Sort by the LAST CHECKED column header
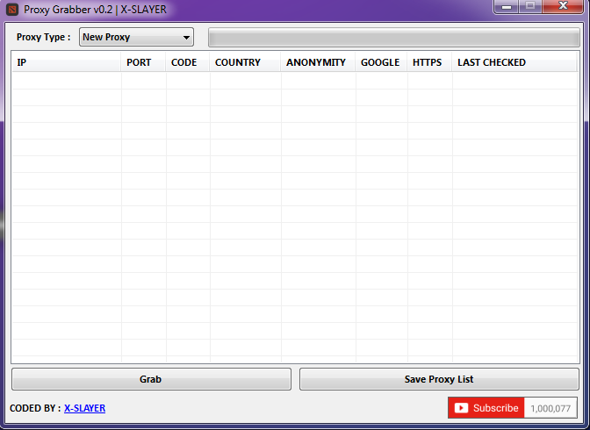The width and height of the screenshot is (590, 430). (x=514, y=62)
